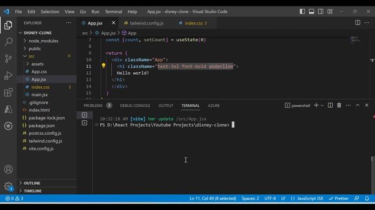This screenshot has width=375, height=210.
Task: Open Customize Layout button
Action: tap(330, 12)
